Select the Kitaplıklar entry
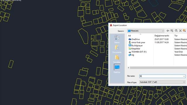Screen dimensions: 187x105 (x=134, y=49)
